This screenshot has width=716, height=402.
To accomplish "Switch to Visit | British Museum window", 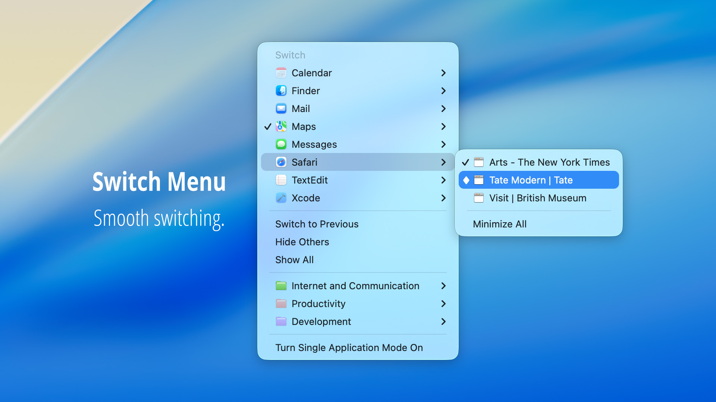I will coord(539,198).
